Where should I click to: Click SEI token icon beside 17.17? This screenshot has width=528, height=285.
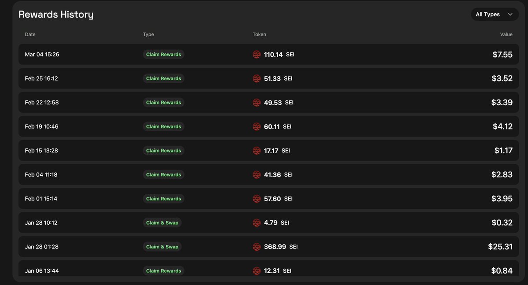(x=257, y=151)
